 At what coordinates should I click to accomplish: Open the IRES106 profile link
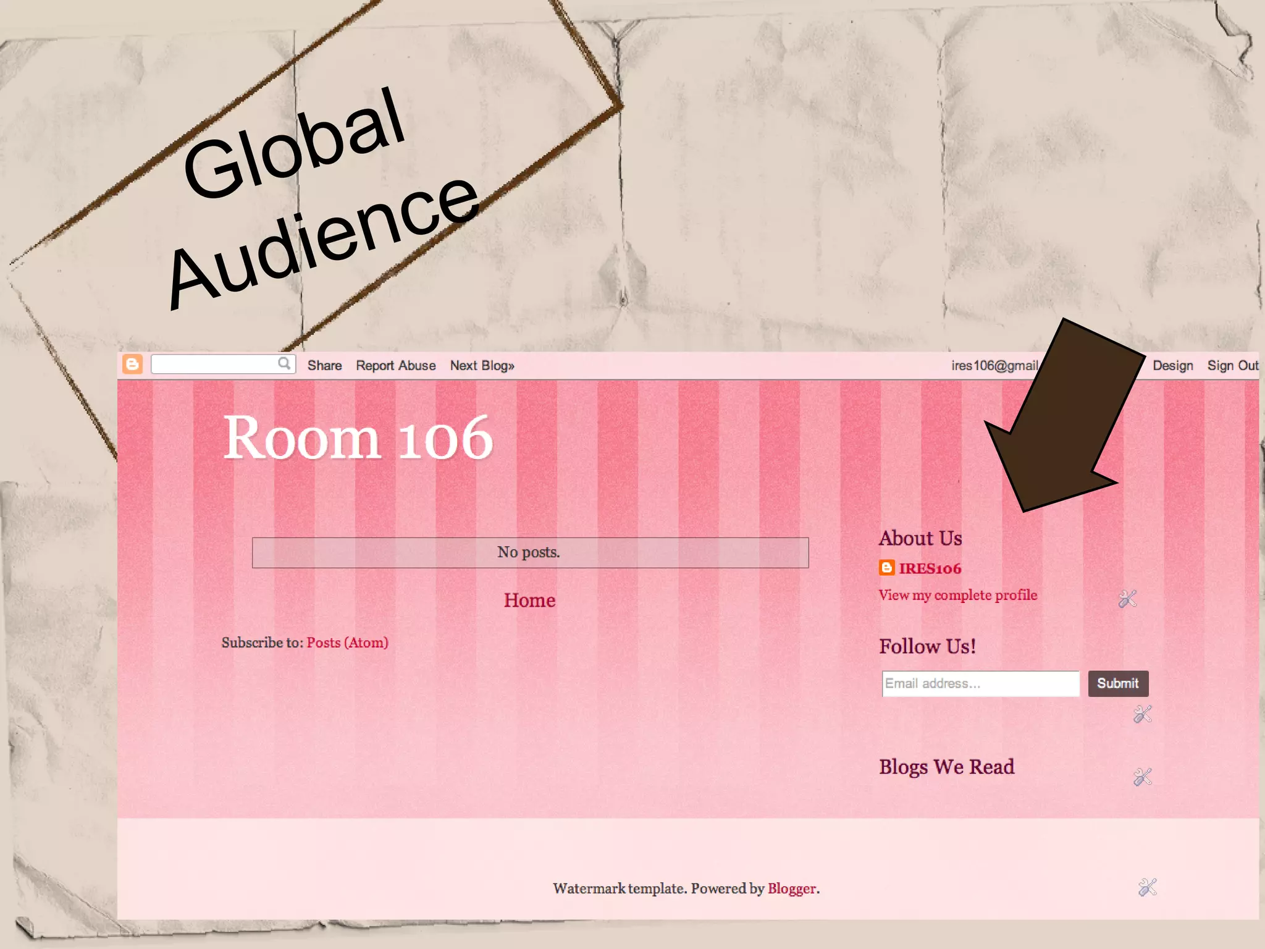[930, 568]
